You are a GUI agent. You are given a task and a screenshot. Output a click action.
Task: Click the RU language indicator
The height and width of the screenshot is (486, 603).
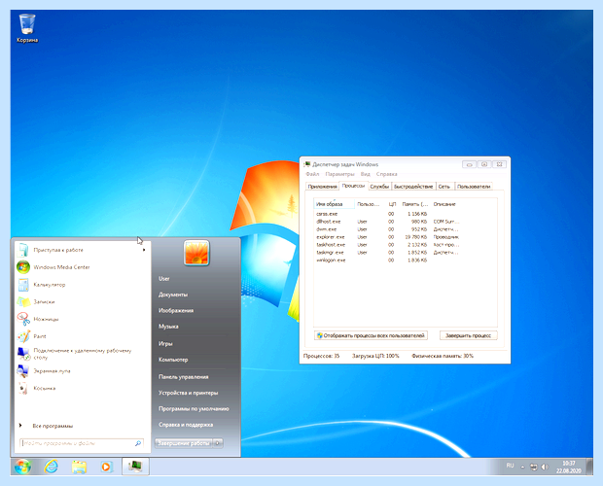(510, 466)
